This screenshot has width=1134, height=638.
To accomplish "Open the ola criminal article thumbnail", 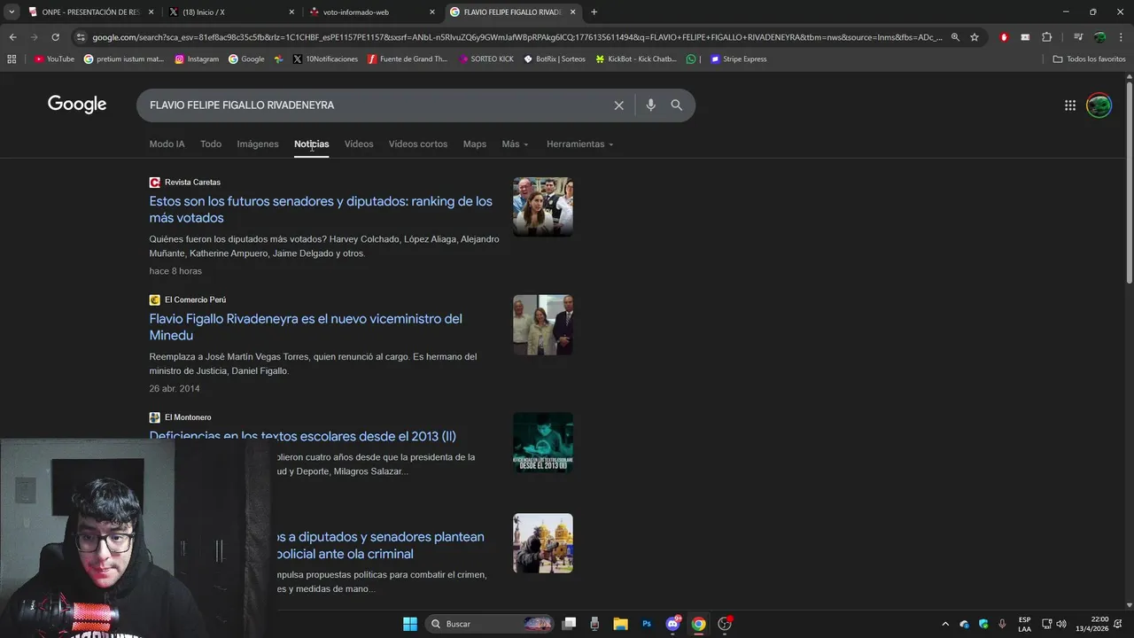I will [543, 543].
